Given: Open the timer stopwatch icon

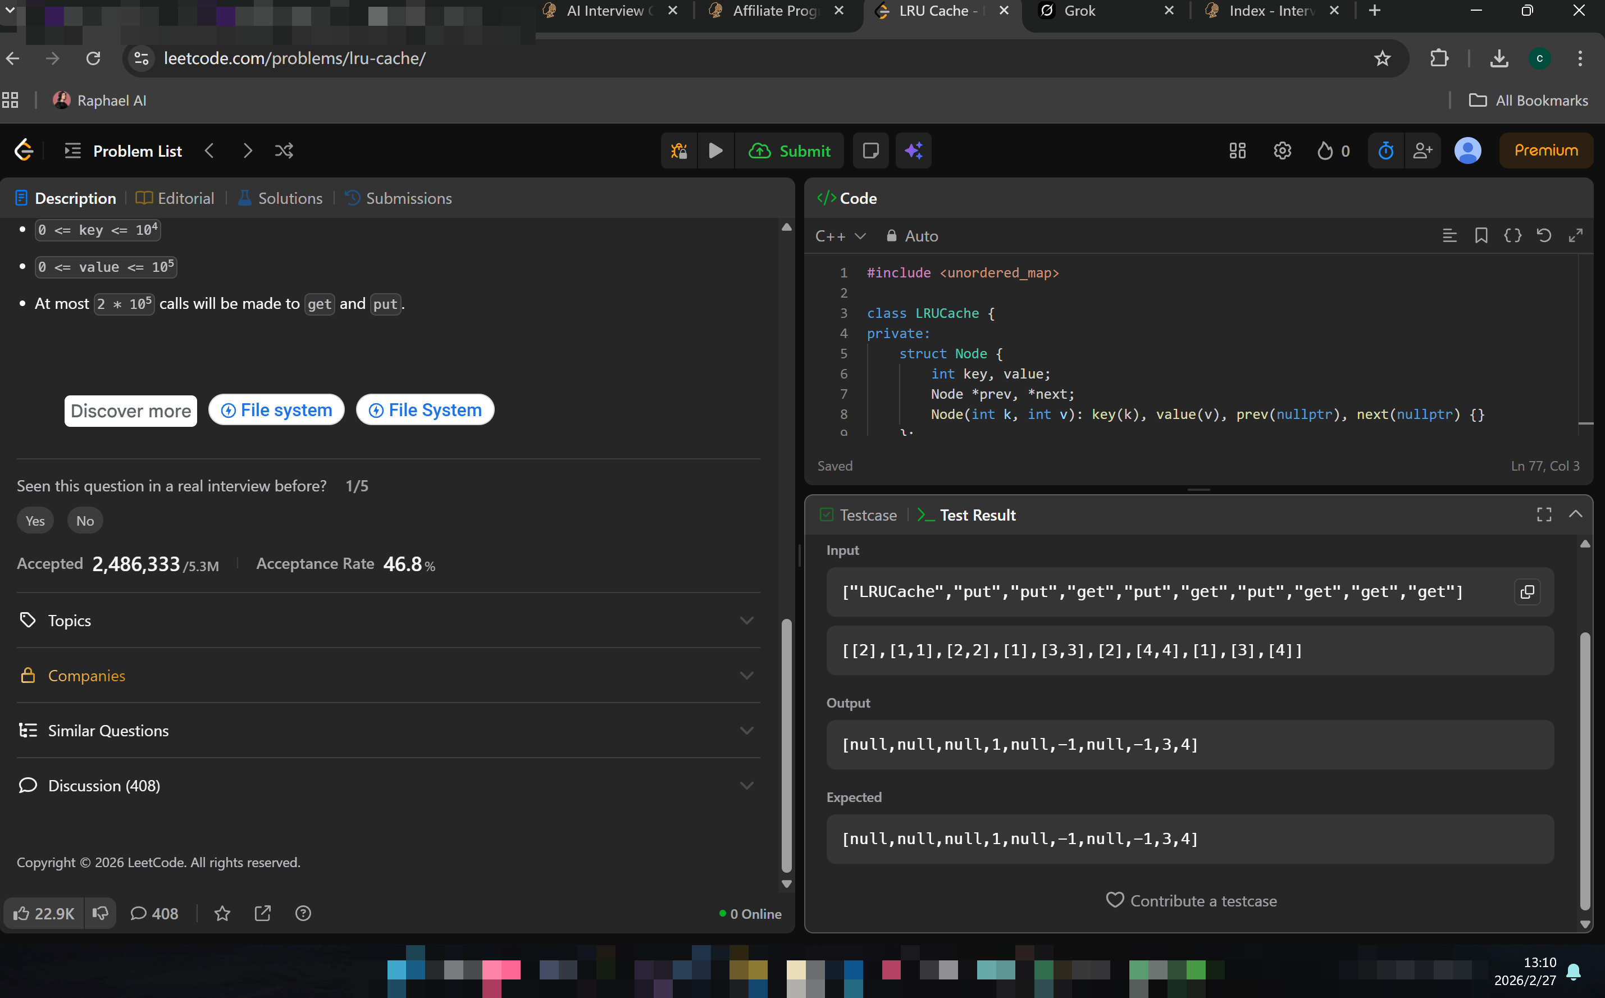Looking at the screenshot, I should [x=1386, y=151].
